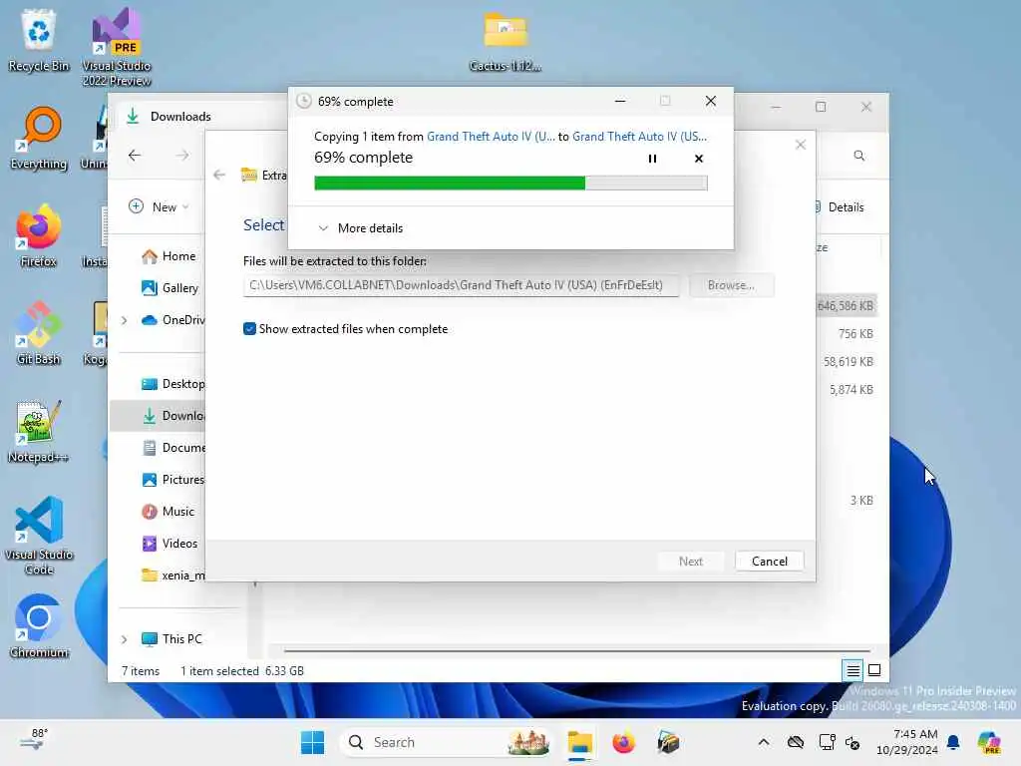Select the 646,586 KB file row

pyautogui.click(x=847, y=305)
